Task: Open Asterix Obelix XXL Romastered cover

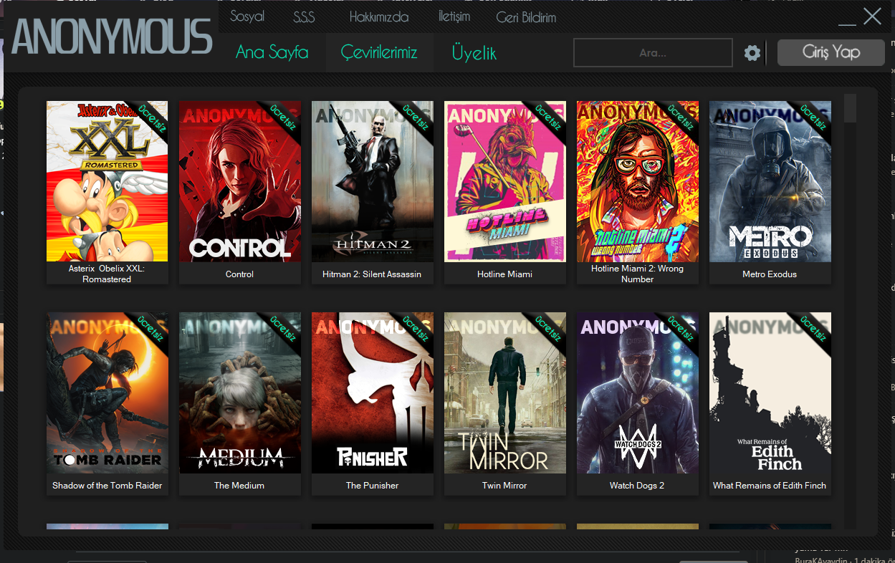Action: coord(107,181)
